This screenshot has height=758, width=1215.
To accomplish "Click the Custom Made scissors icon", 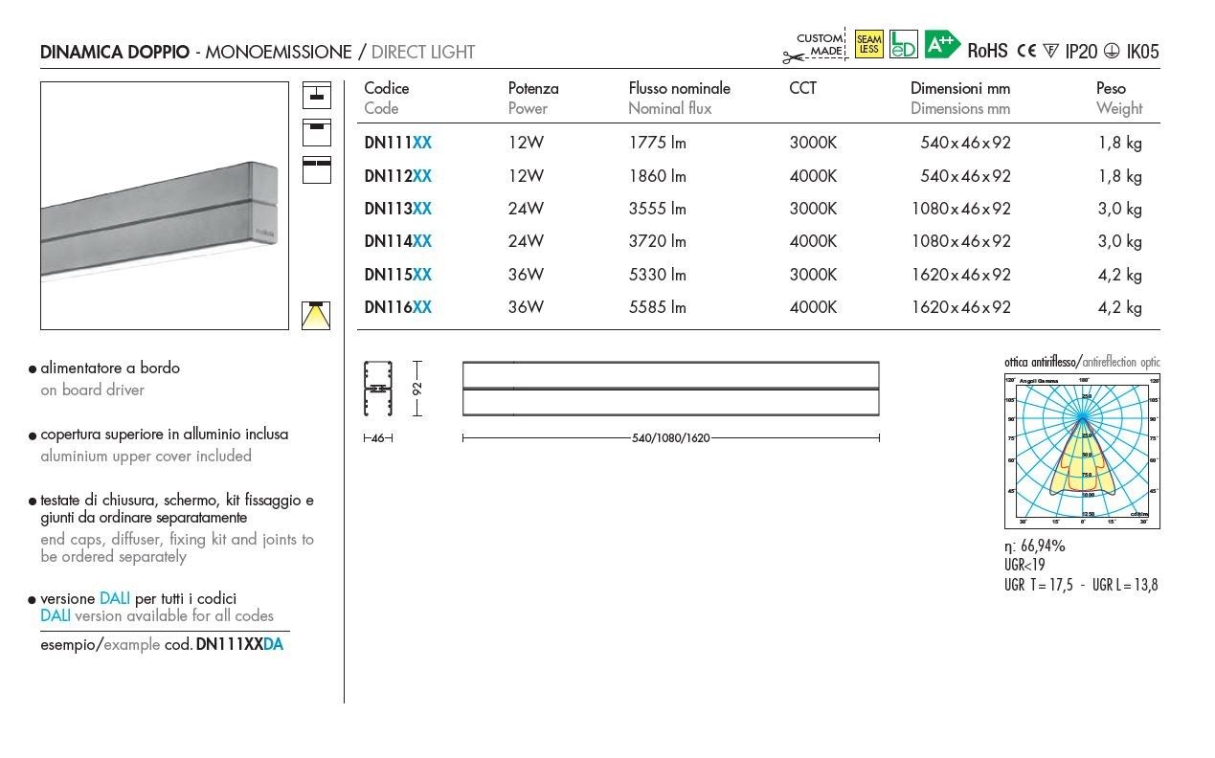I will pyautogui.click(x=795, y=56).
